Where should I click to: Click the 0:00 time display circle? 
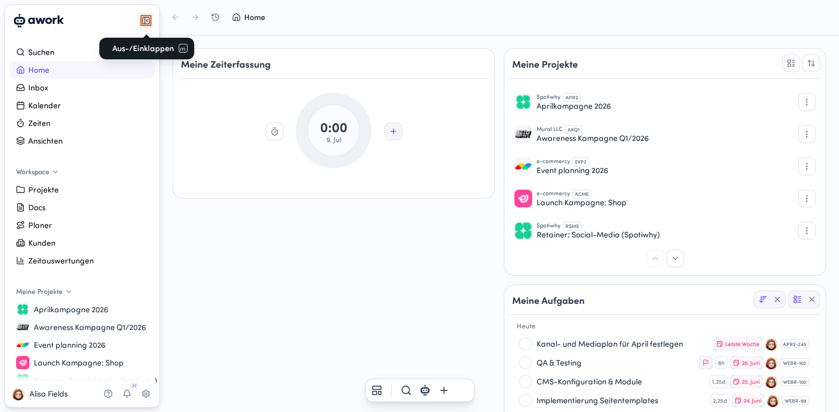click(x=333, y=130)
